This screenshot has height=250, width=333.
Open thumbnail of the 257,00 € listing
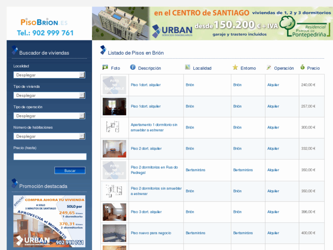coord(115,106)
